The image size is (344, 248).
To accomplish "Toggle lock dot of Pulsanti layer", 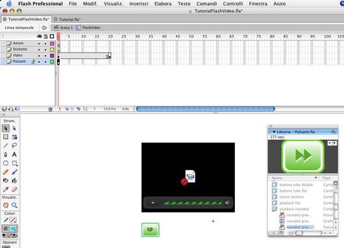I will (45, 62).
